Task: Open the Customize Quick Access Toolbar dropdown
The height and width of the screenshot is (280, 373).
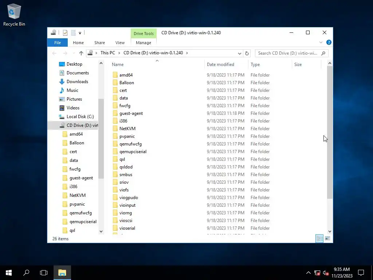Action: coord(80,33)
